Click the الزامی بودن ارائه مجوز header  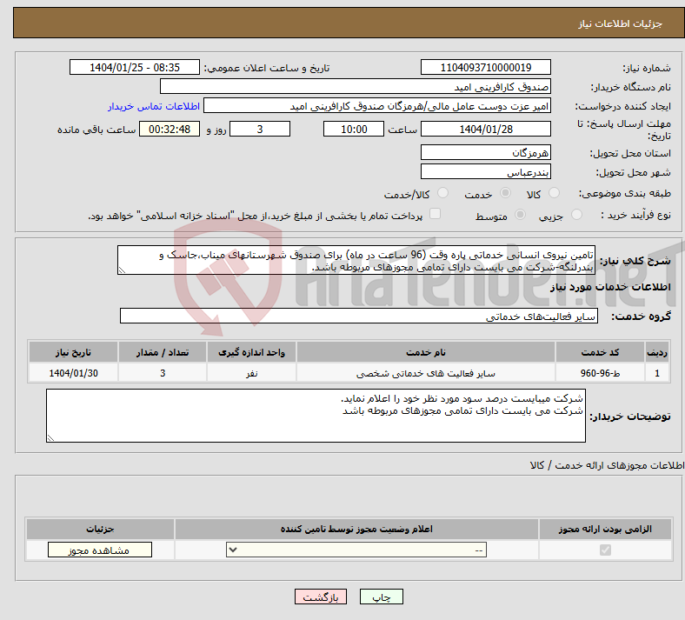605,529
